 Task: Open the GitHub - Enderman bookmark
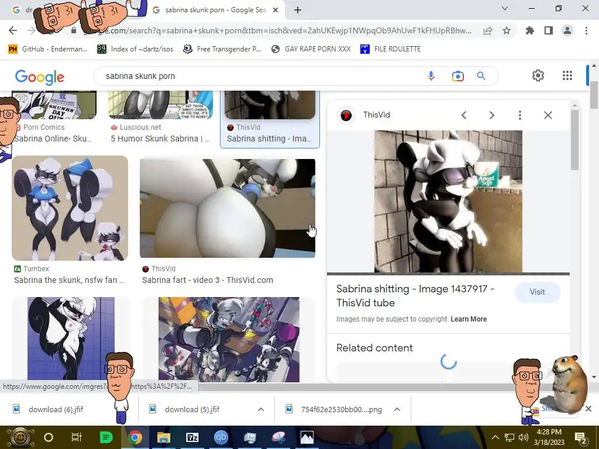coord(48,49)
